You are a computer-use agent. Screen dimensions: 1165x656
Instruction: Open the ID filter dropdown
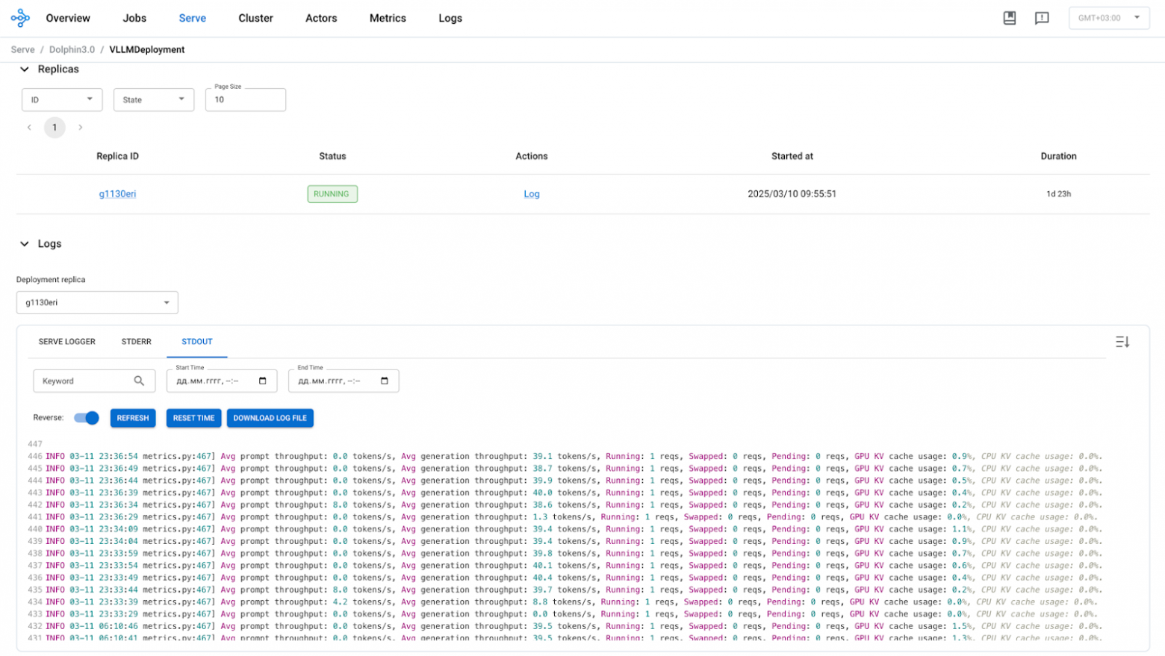pos(62,99)
